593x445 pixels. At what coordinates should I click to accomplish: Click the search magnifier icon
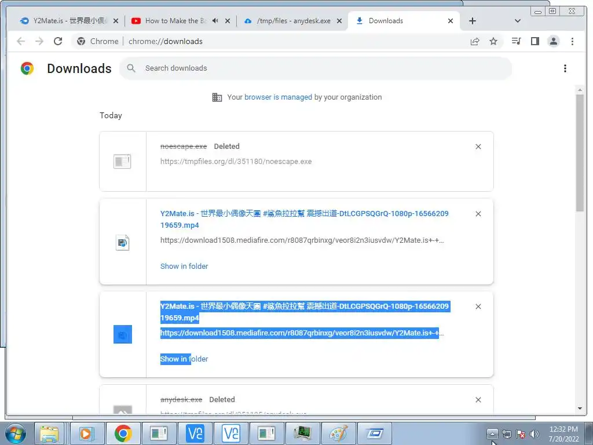(x=131, y=68)
